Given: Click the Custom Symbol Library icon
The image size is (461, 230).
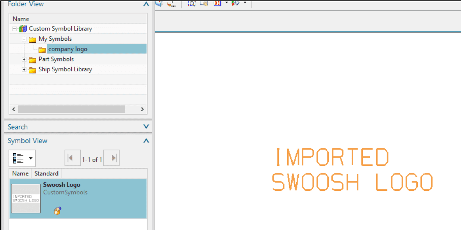Looking at the screenshot, I should point(23,28).
